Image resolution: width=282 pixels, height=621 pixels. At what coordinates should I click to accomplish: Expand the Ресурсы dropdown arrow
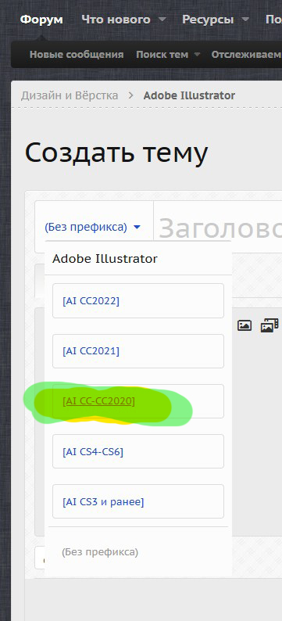tap(245, 20)
